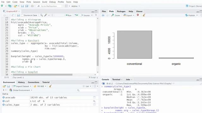Switch to the Packages tab
Screen dimensions: 202x113
[x=121, y=11]
